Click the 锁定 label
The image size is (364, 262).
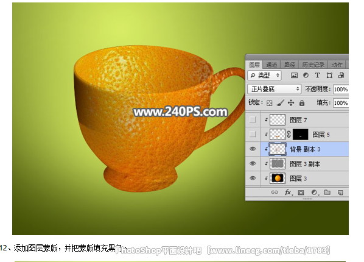[x=256, y=102]
